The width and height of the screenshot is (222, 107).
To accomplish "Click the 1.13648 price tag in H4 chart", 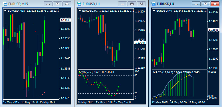I will [213, 30].
